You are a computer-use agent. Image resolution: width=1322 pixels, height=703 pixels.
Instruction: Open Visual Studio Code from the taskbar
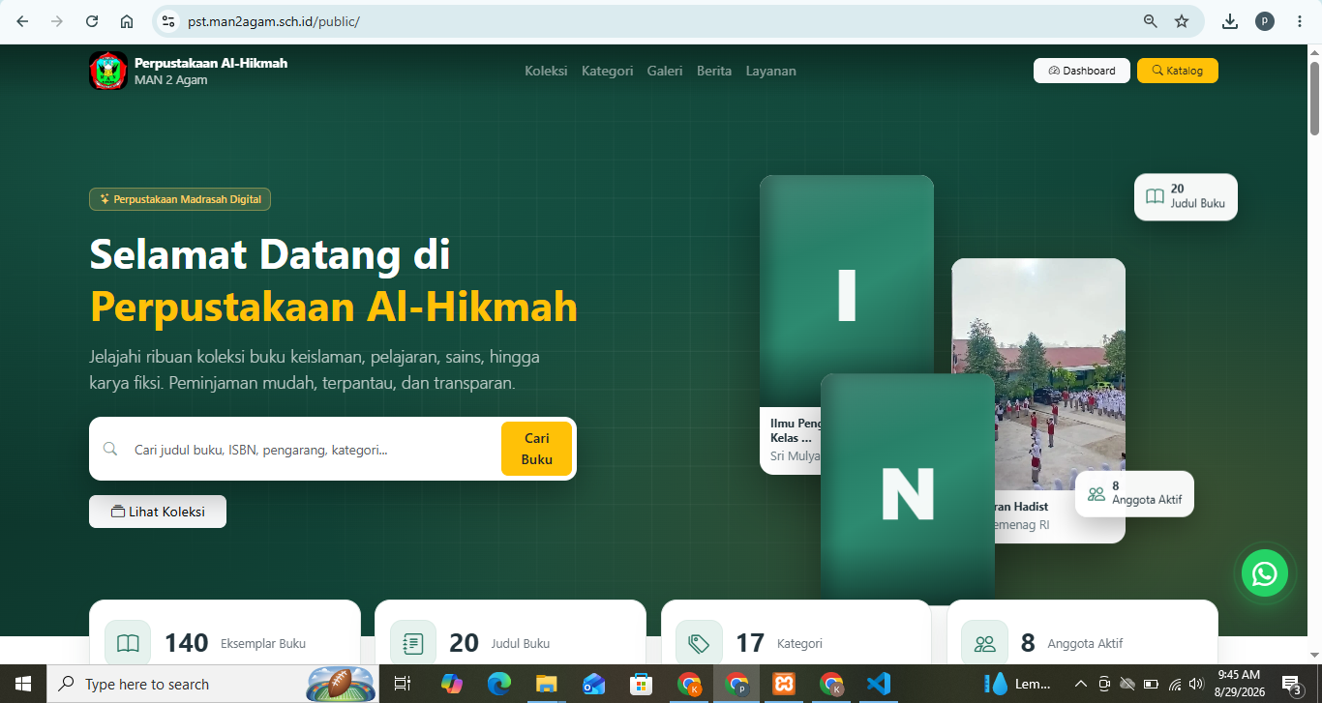pos(878,684)
